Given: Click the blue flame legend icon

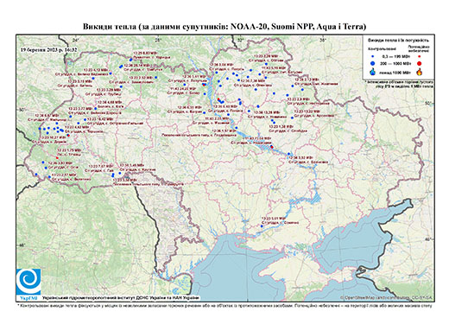Looking at the screenshot, I should pyautogui.click(x=373, y=72).
